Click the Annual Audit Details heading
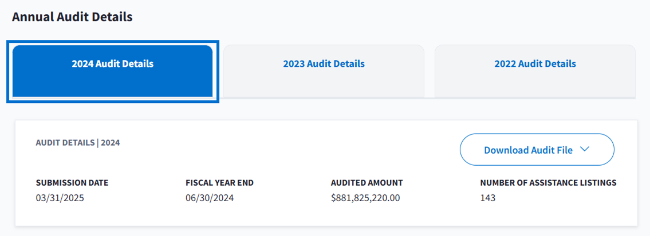The image size is (650, 236). [72, 17]
